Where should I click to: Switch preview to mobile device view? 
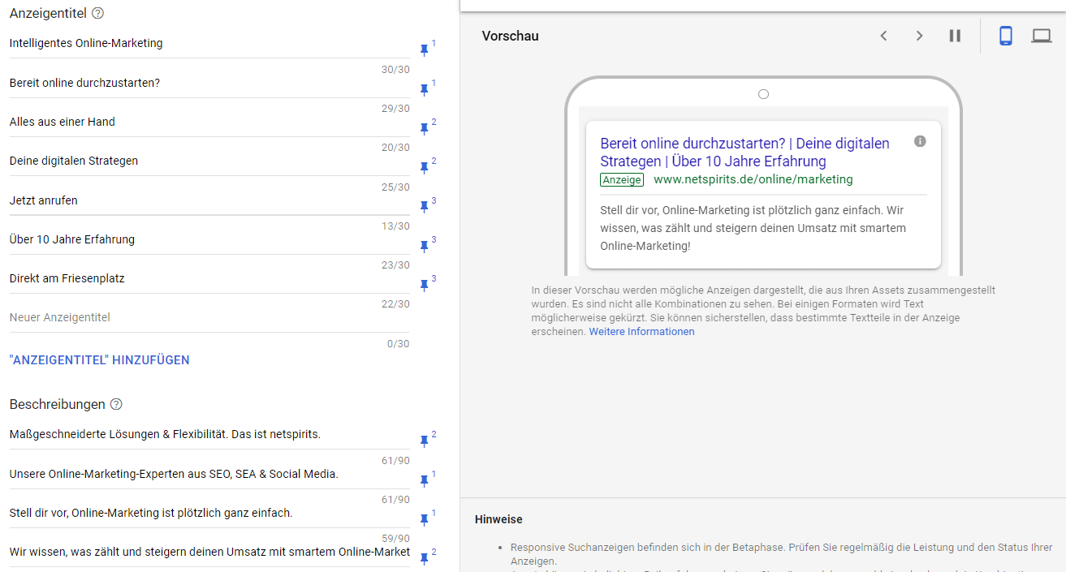(x=1006, y=36)
